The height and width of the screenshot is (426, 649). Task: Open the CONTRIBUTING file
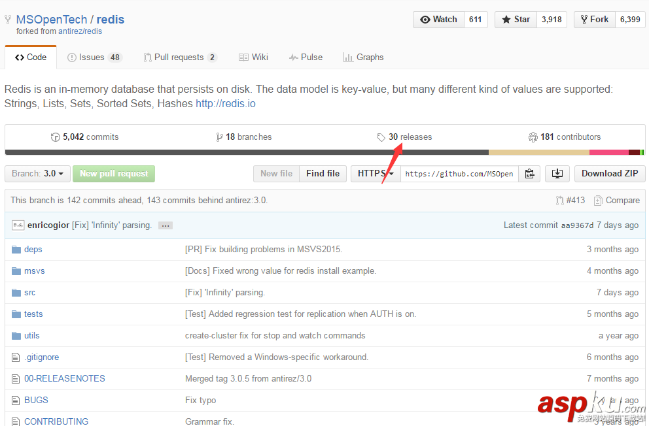coord(56,421)
